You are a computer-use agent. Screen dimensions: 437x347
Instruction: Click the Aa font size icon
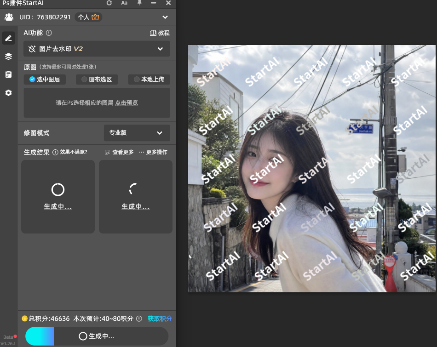coord(124,3)
